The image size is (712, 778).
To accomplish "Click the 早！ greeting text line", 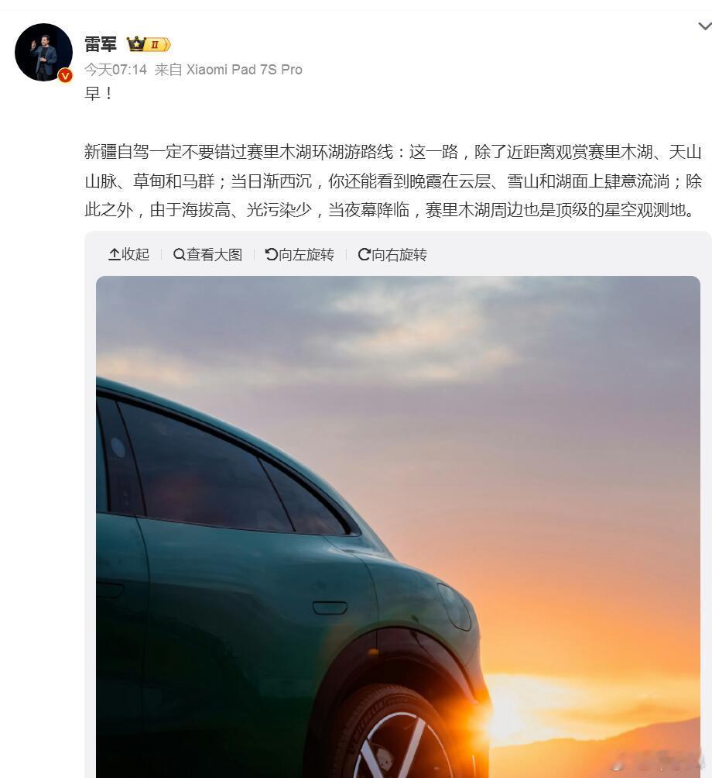I will click(98, 93).
